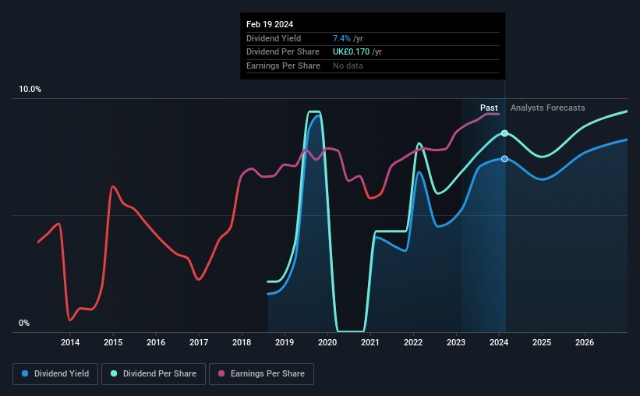640x396 pixels.
Task: Click the 10.0% y-axis label
Action: [x=30, y=90]
